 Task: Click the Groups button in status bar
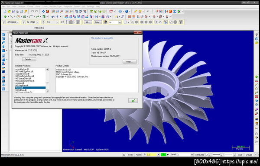pos(249,155)
